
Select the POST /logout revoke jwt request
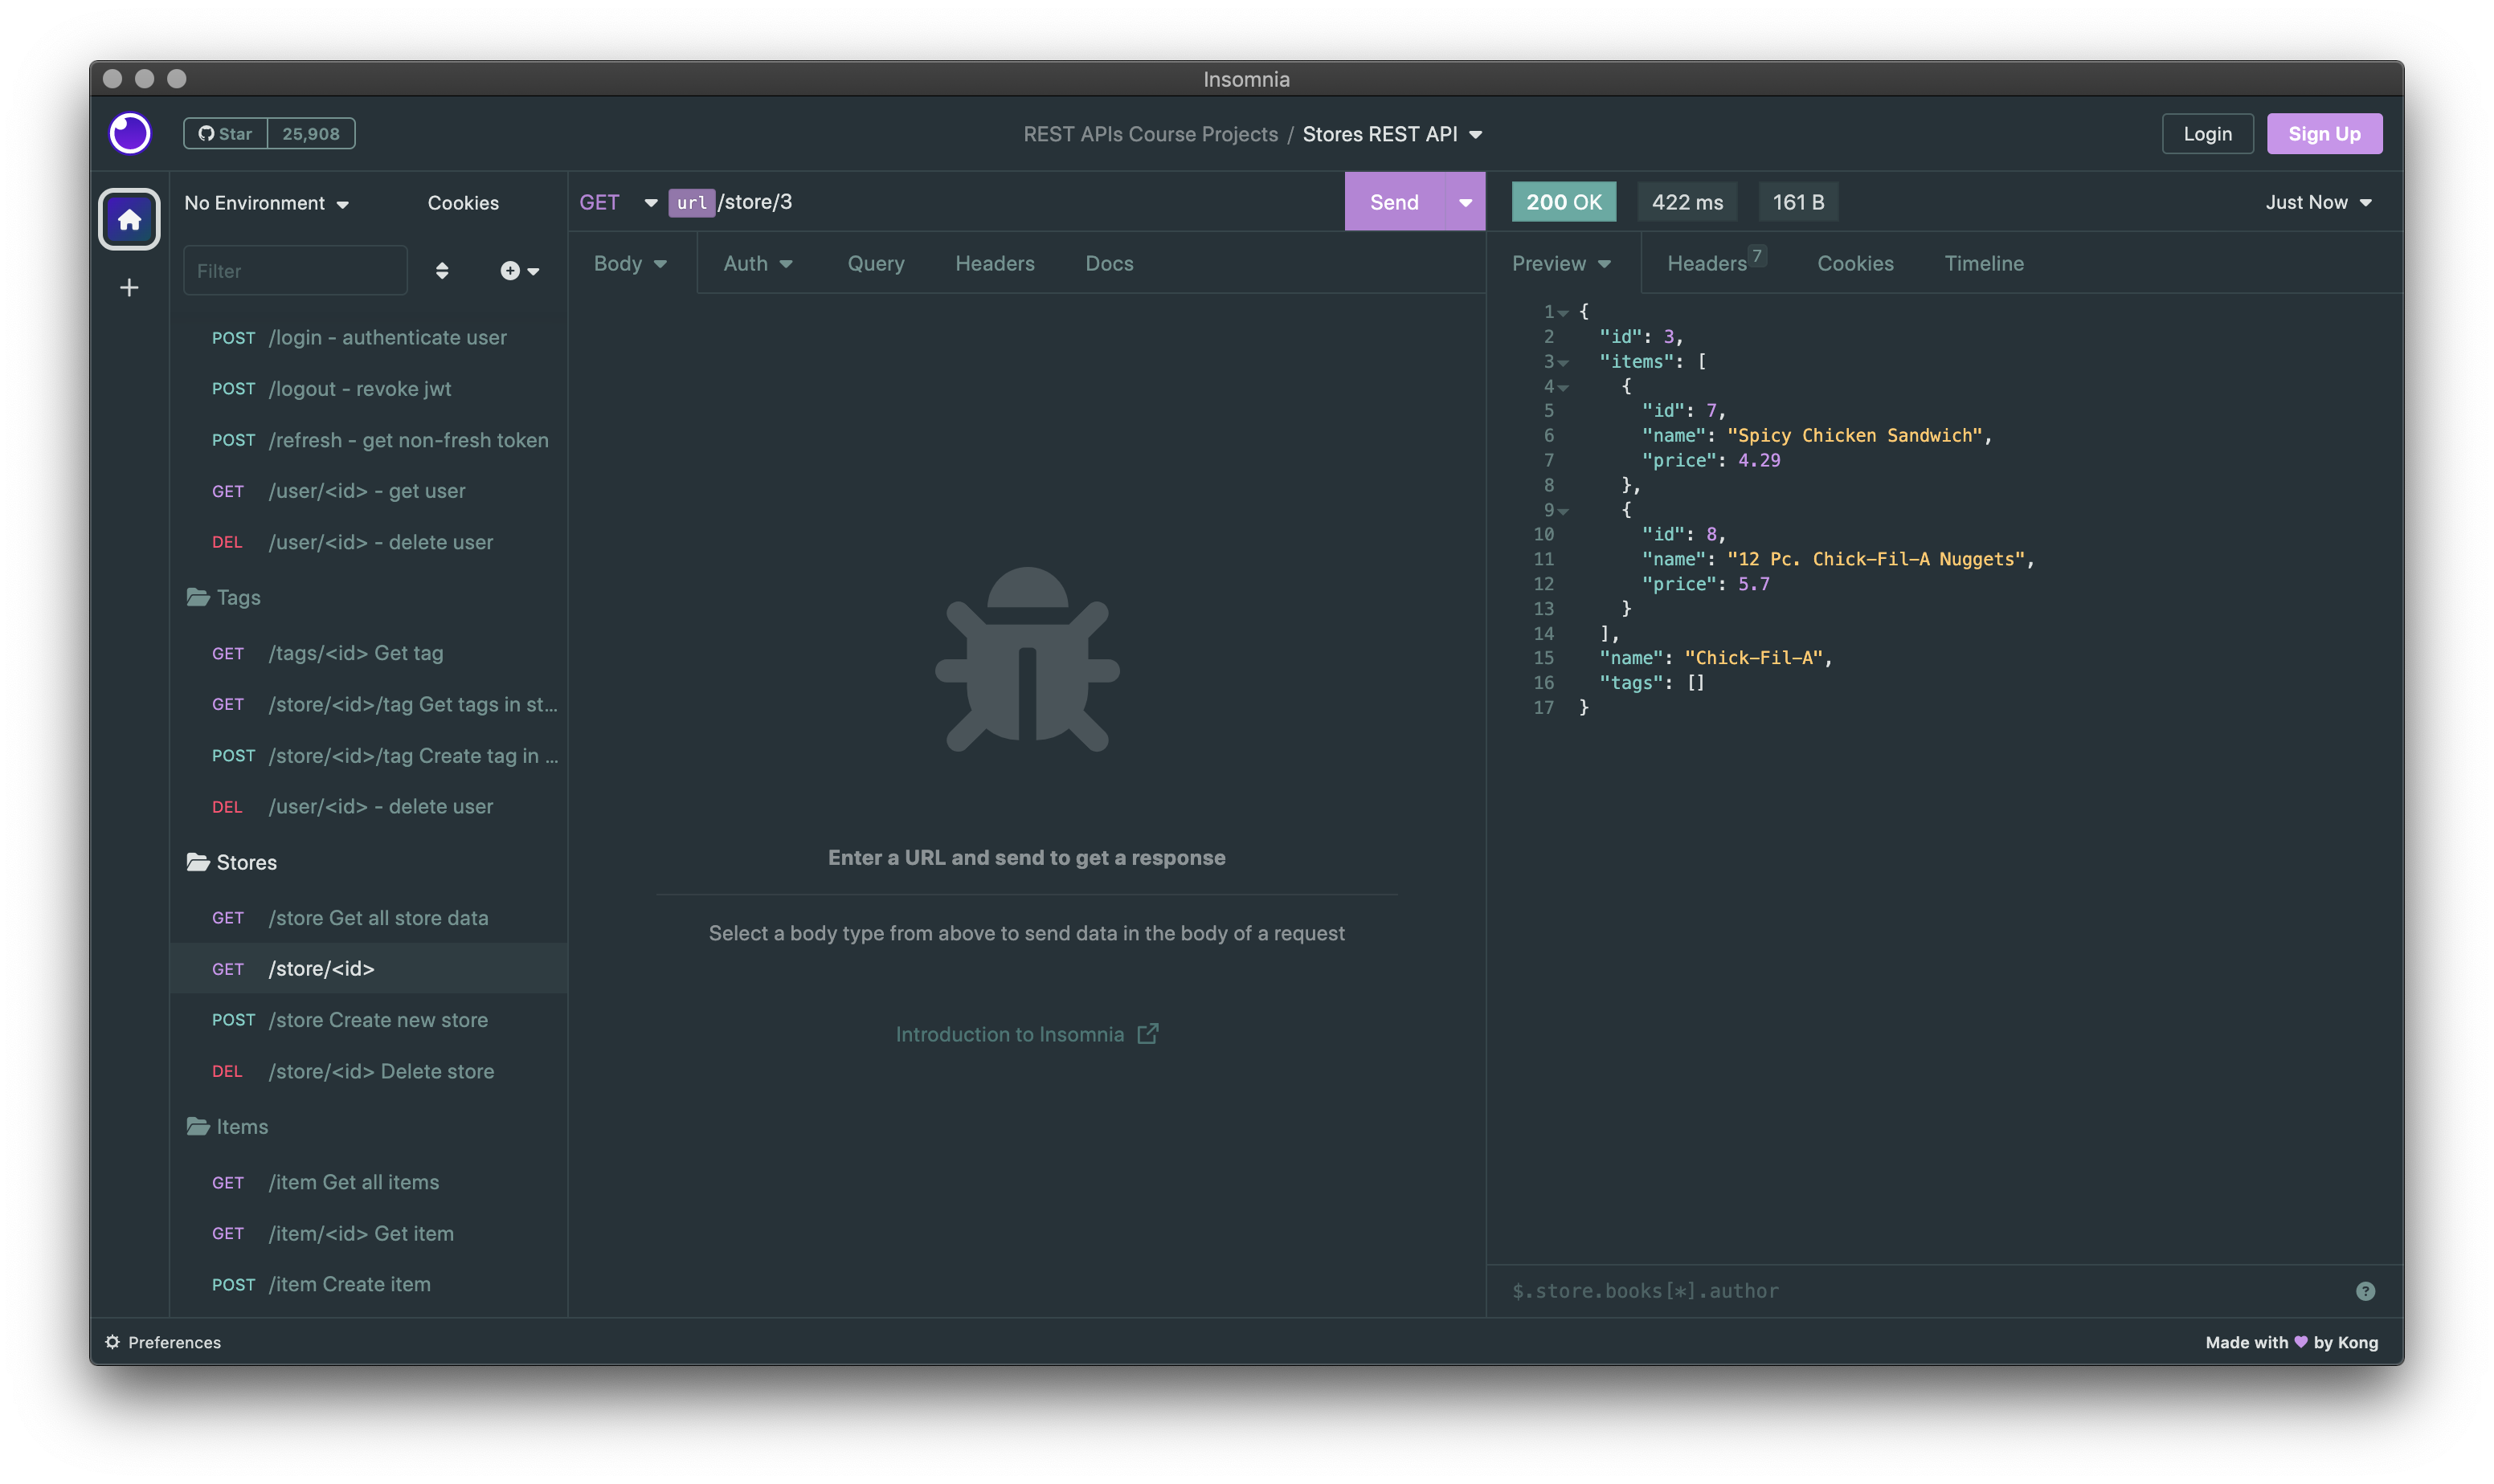[369, 389]
